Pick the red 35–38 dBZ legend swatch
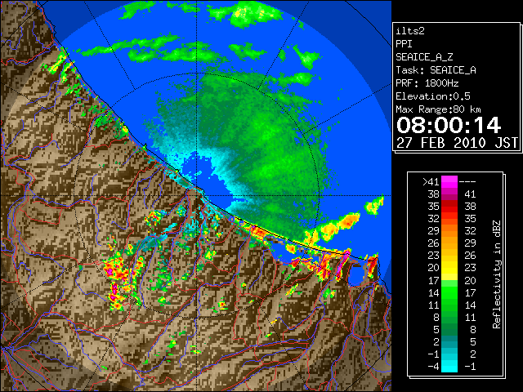The width and height of the screenshot is (523, 392). pos(449,207)
